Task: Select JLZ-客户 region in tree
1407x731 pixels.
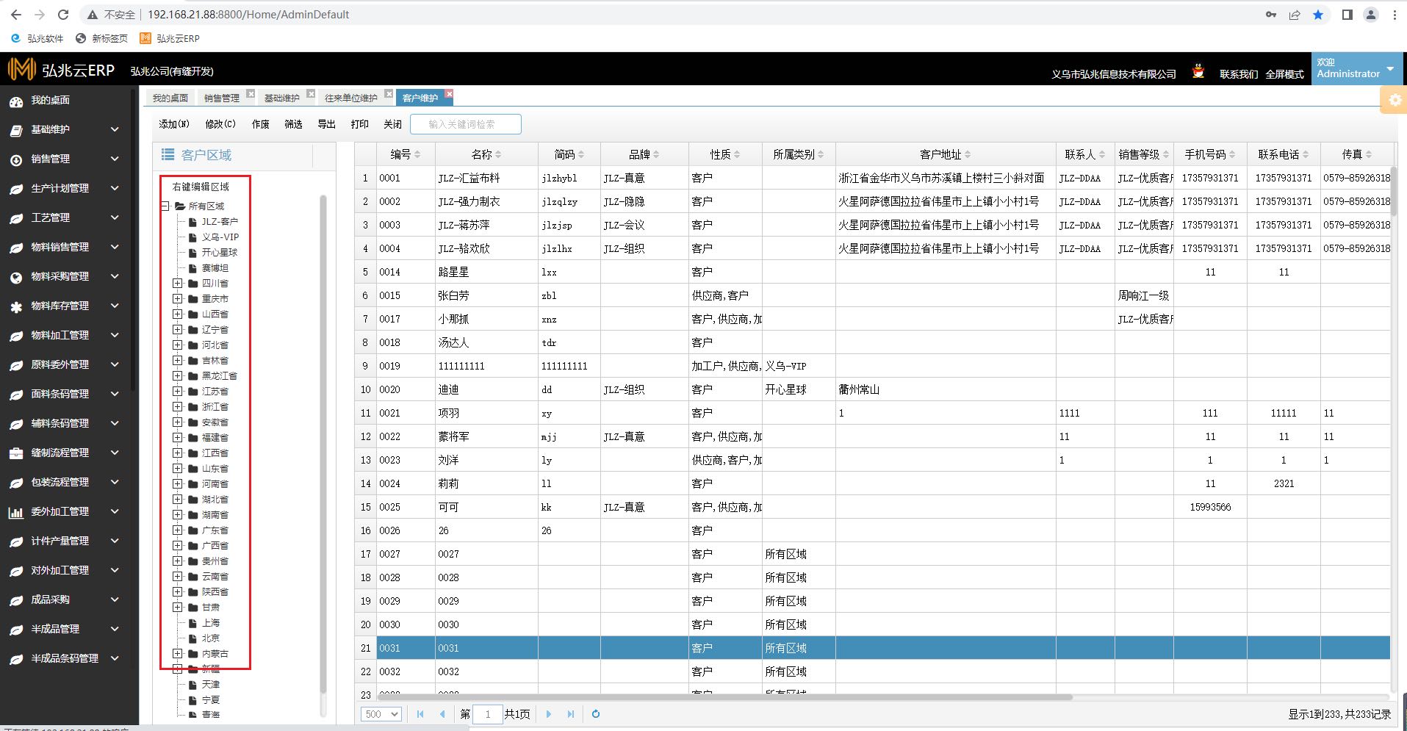Action: [x=220, y=222]
